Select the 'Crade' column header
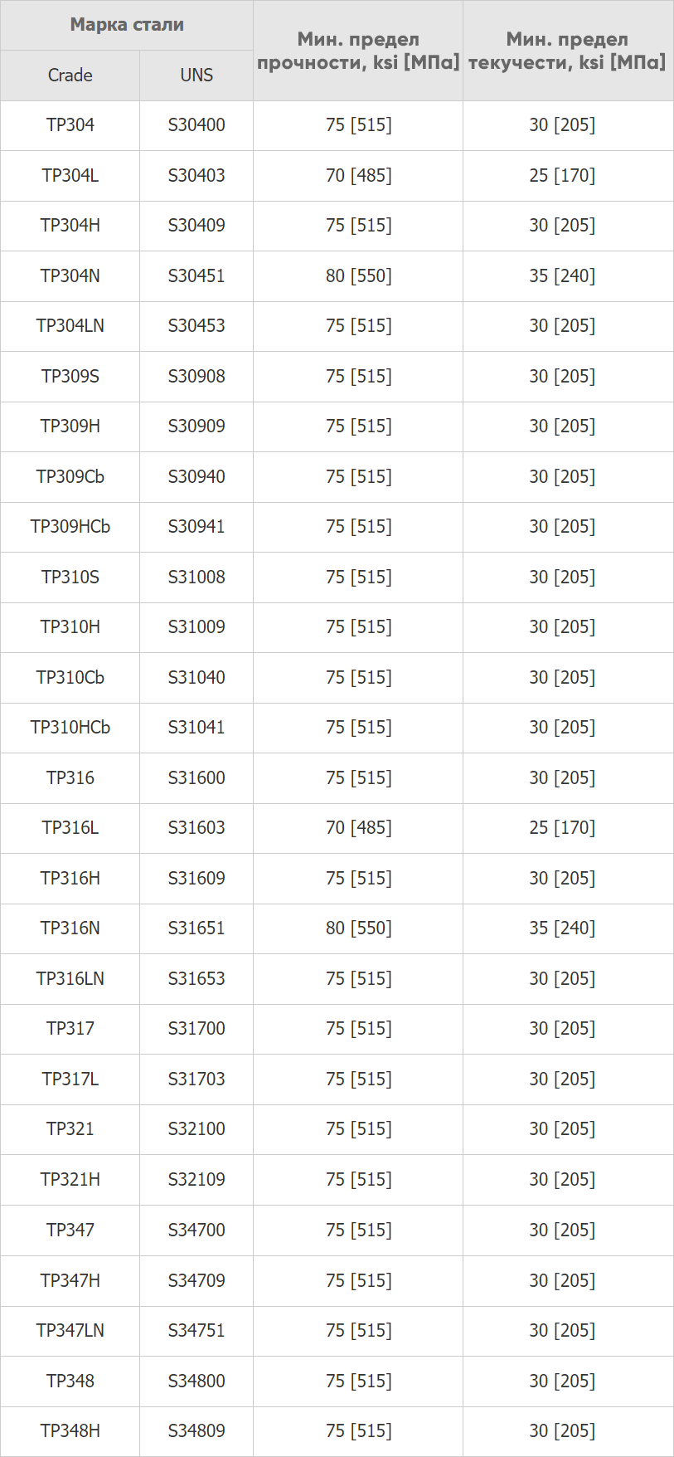The height and width of the screenshot is (1457, 674). click(70, 76)
